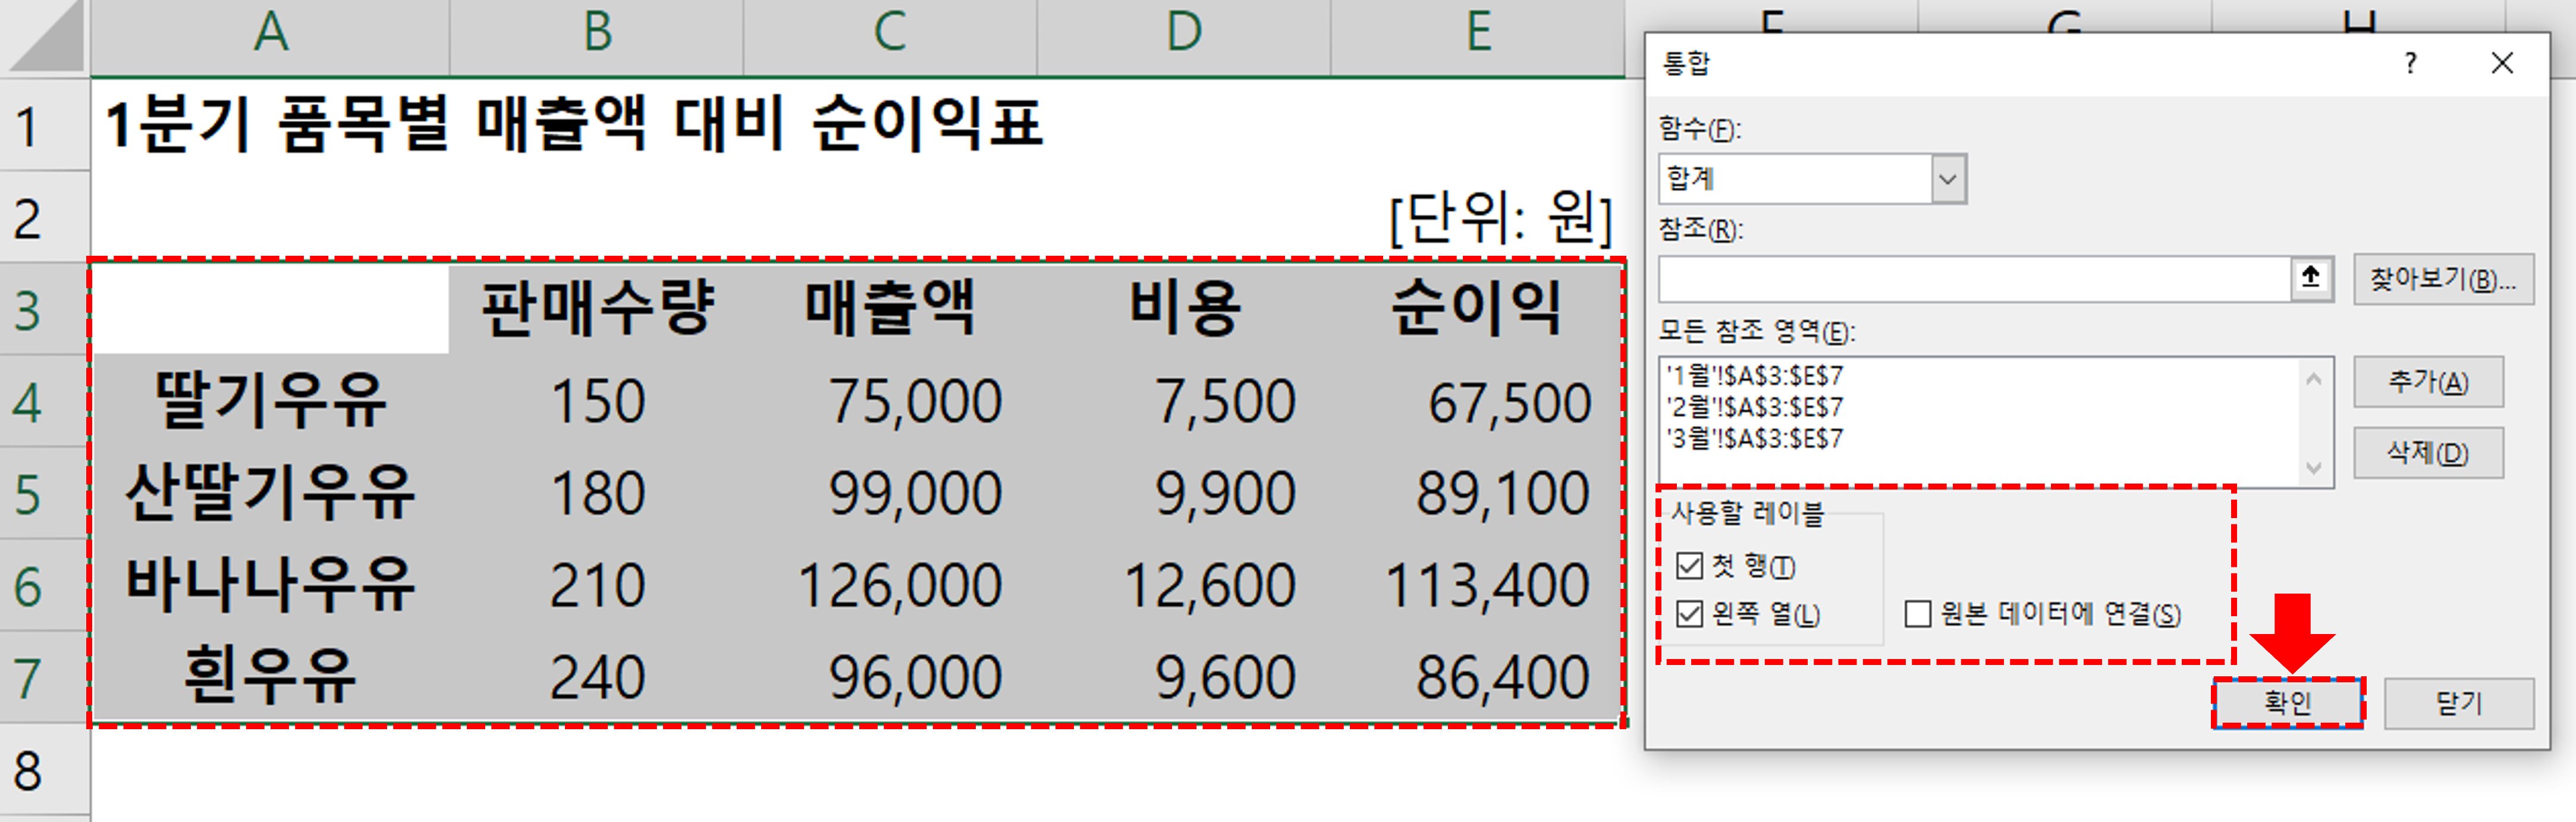Select column C header

(890, 36)
